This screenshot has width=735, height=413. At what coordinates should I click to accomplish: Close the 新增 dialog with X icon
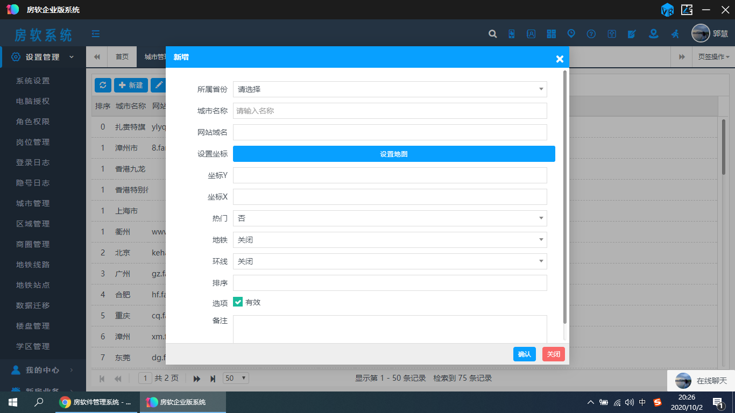[560, 59]
